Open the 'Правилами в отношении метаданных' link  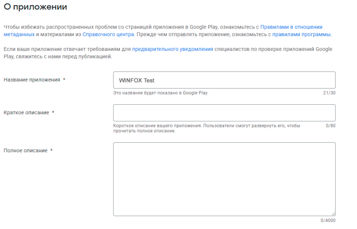pyautogui.click(x=291, y=27)
